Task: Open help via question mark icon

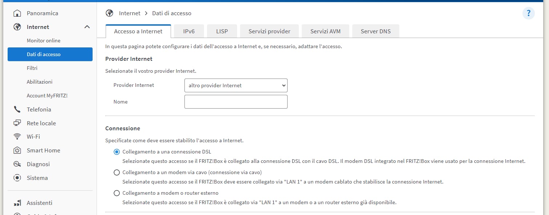Action: tap(528, 13)
